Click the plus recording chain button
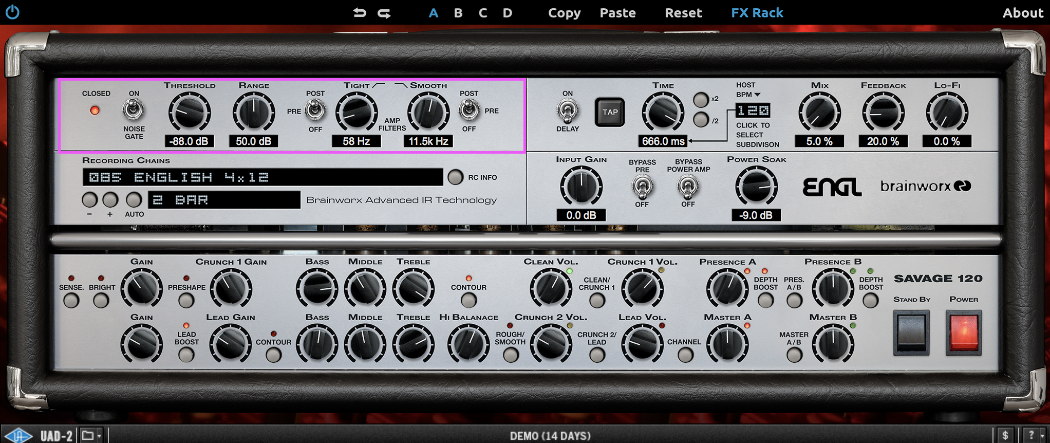The height and width of the screenshot is (443, 1050). 110,200
